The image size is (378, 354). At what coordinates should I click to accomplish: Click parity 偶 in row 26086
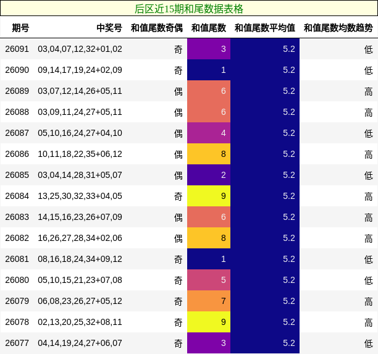pos(178,154)
